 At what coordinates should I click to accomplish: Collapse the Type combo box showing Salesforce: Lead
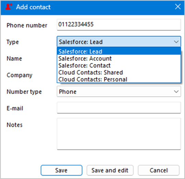click(x=119, y=41)
